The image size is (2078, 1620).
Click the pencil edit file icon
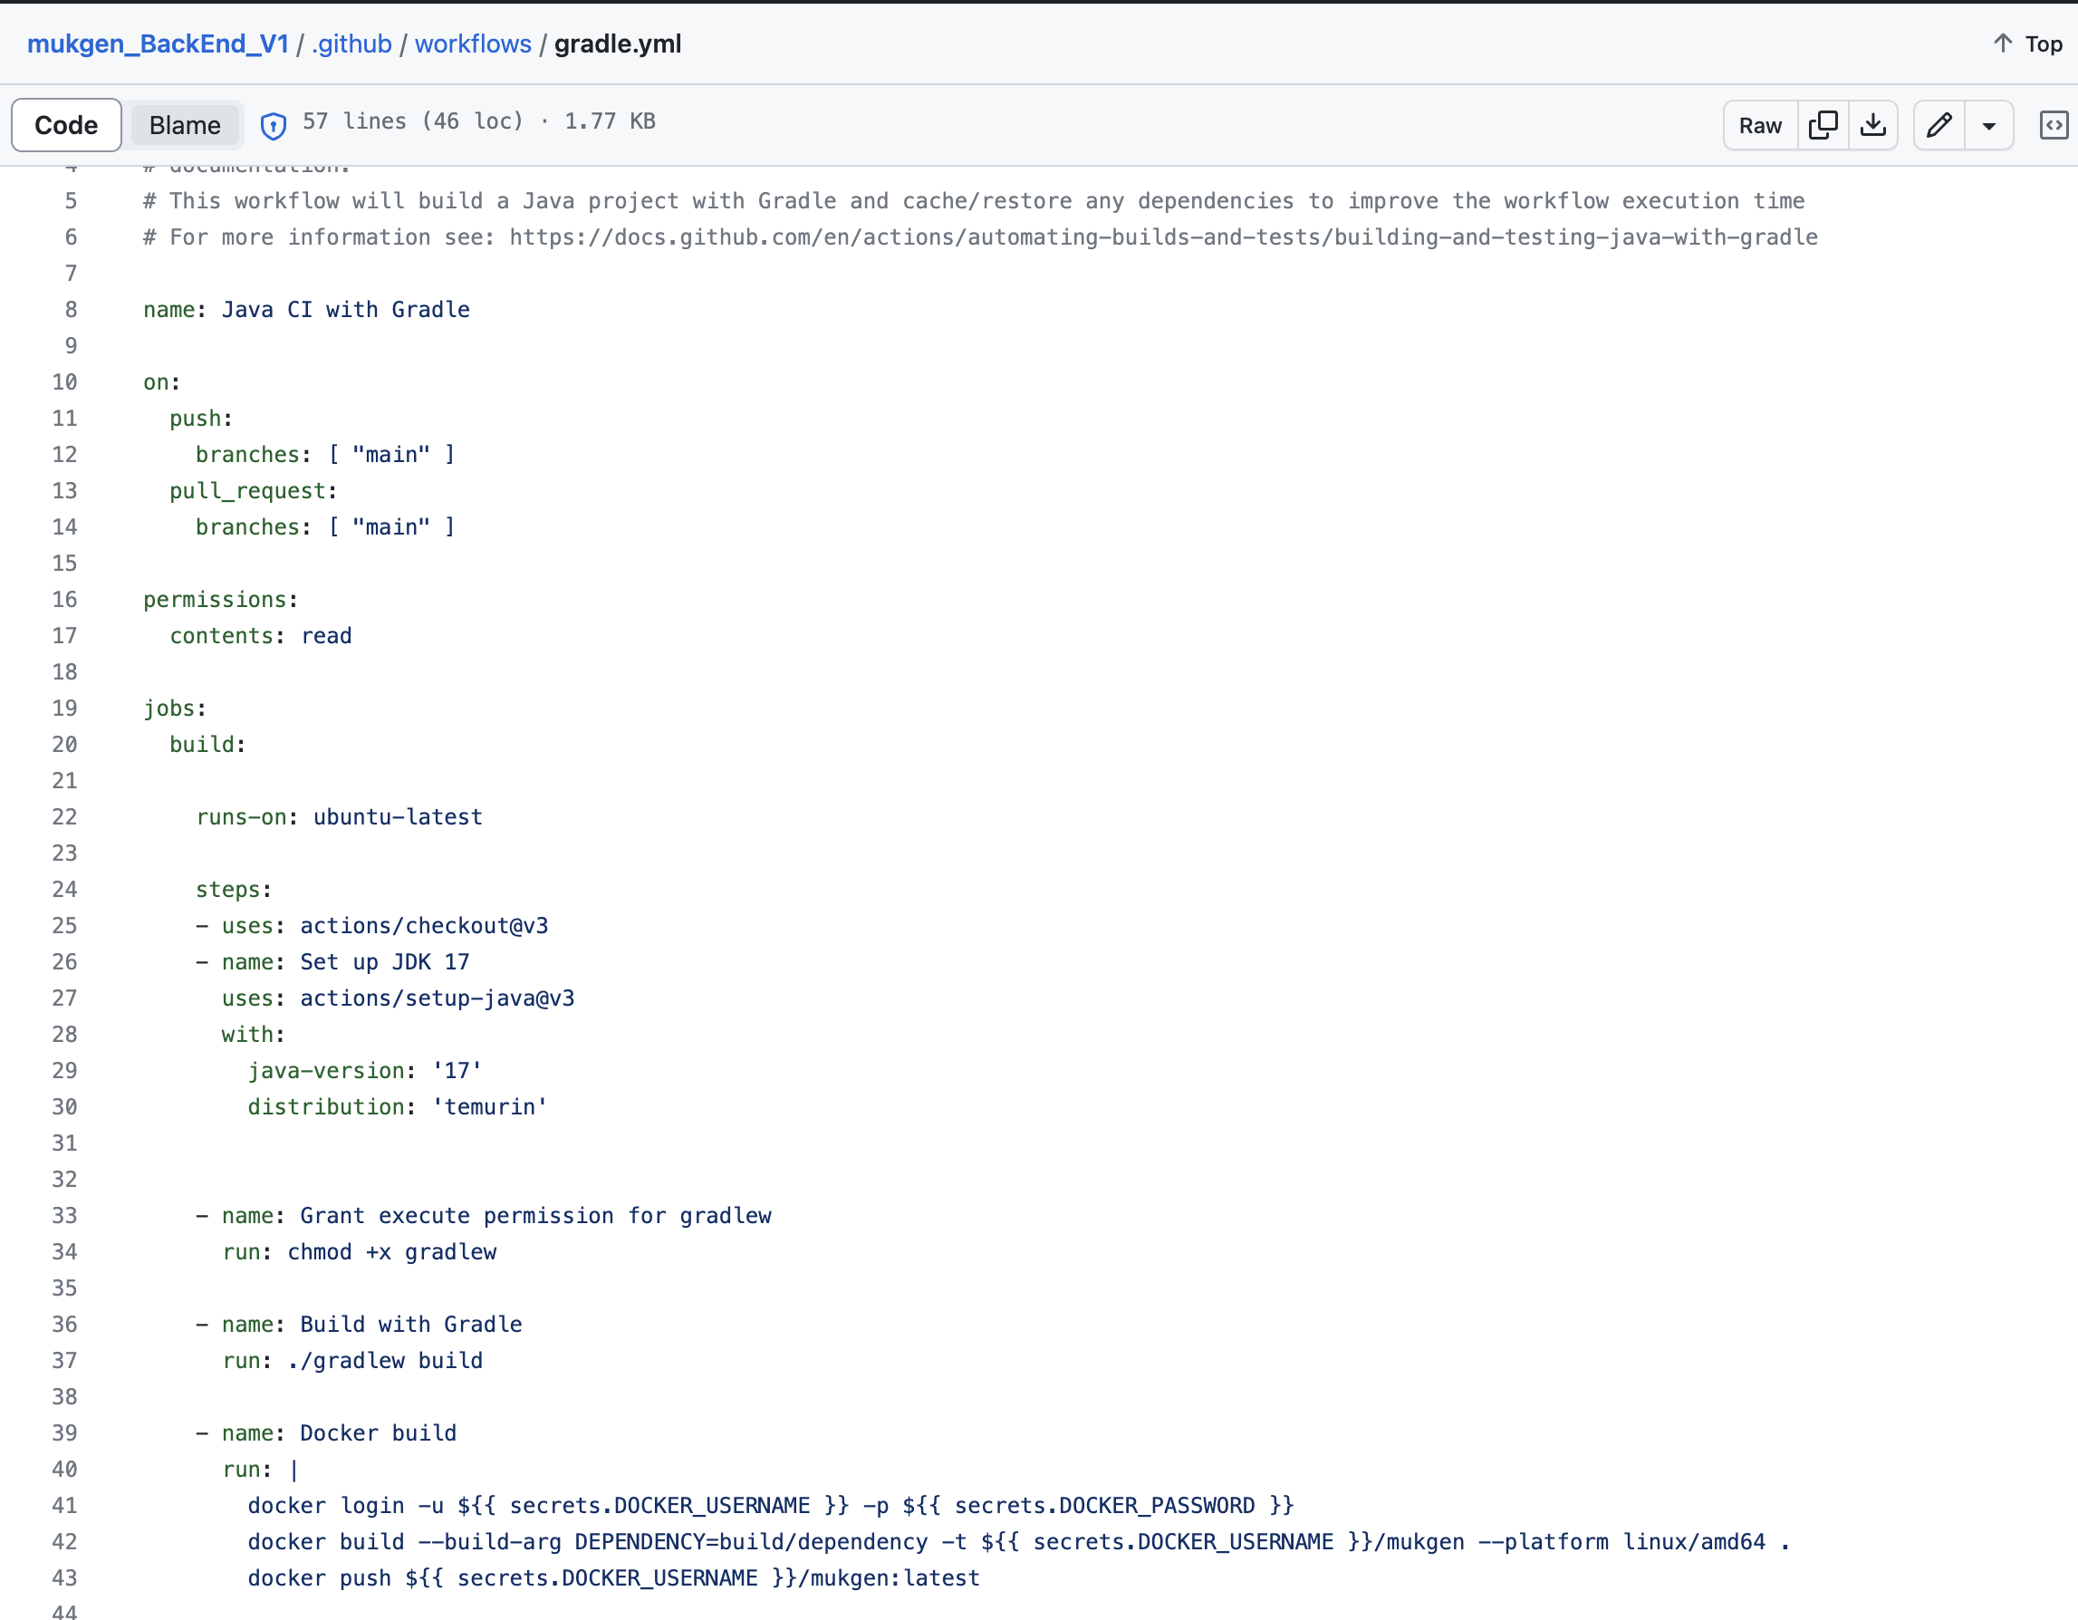pos(1939,125)
